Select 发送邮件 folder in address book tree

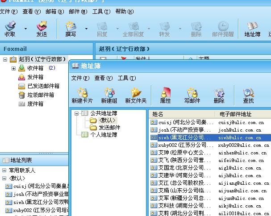[x=109, y=127]
